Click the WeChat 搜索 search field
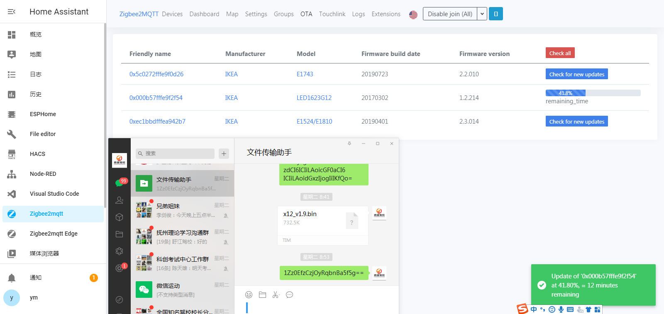 point(175,153)
